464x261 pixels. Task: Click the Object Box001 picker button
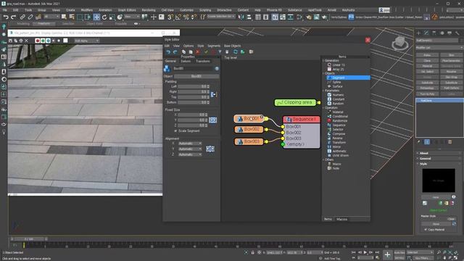click(196, 76)
